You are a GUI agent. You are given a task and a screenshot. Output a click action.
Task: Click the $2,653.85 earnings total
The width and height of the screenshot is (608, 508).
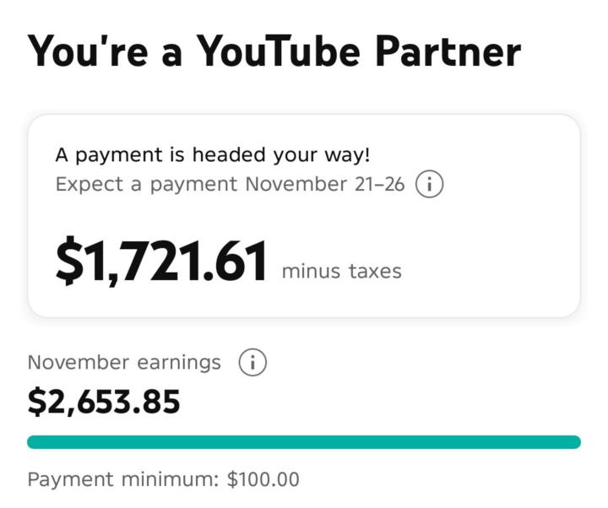pyautogui.click(x=104, y=403)
